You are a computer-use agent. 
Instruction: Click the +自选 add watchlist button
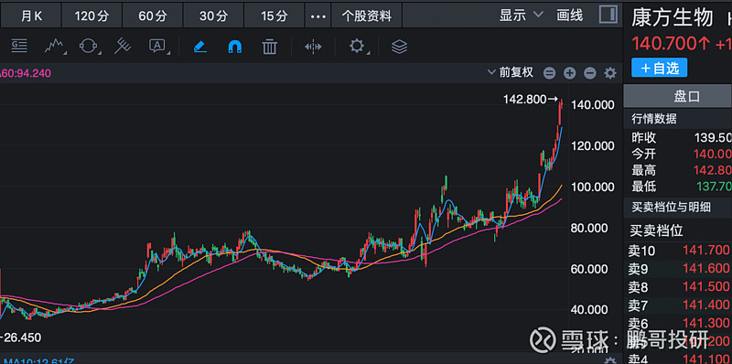[659, 68]
